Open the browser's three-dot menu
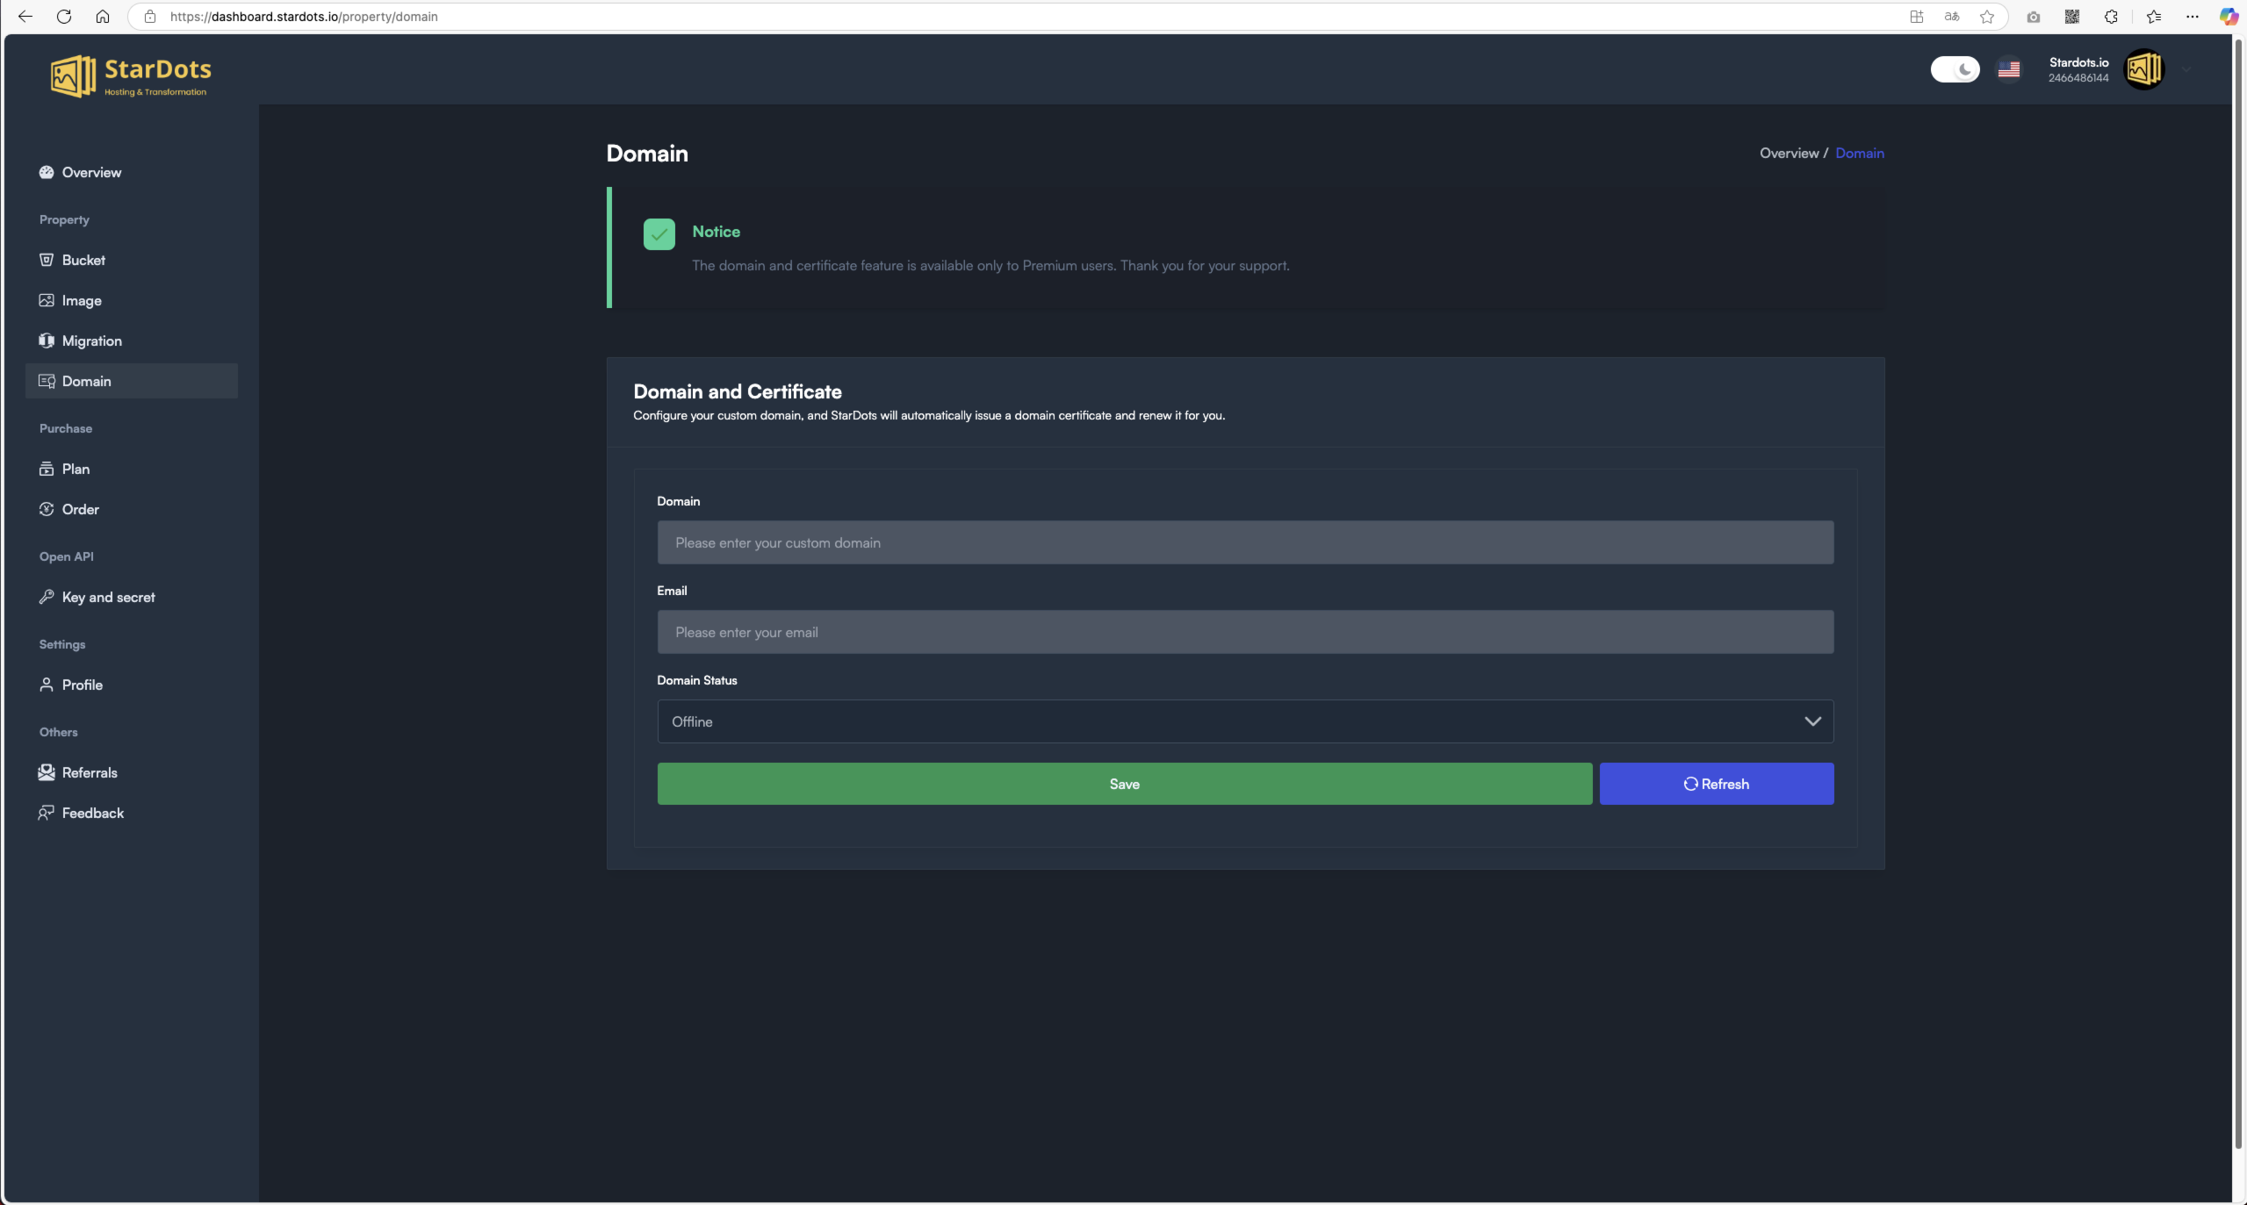This screenshot has width=2247, height=1205. 2192,17
